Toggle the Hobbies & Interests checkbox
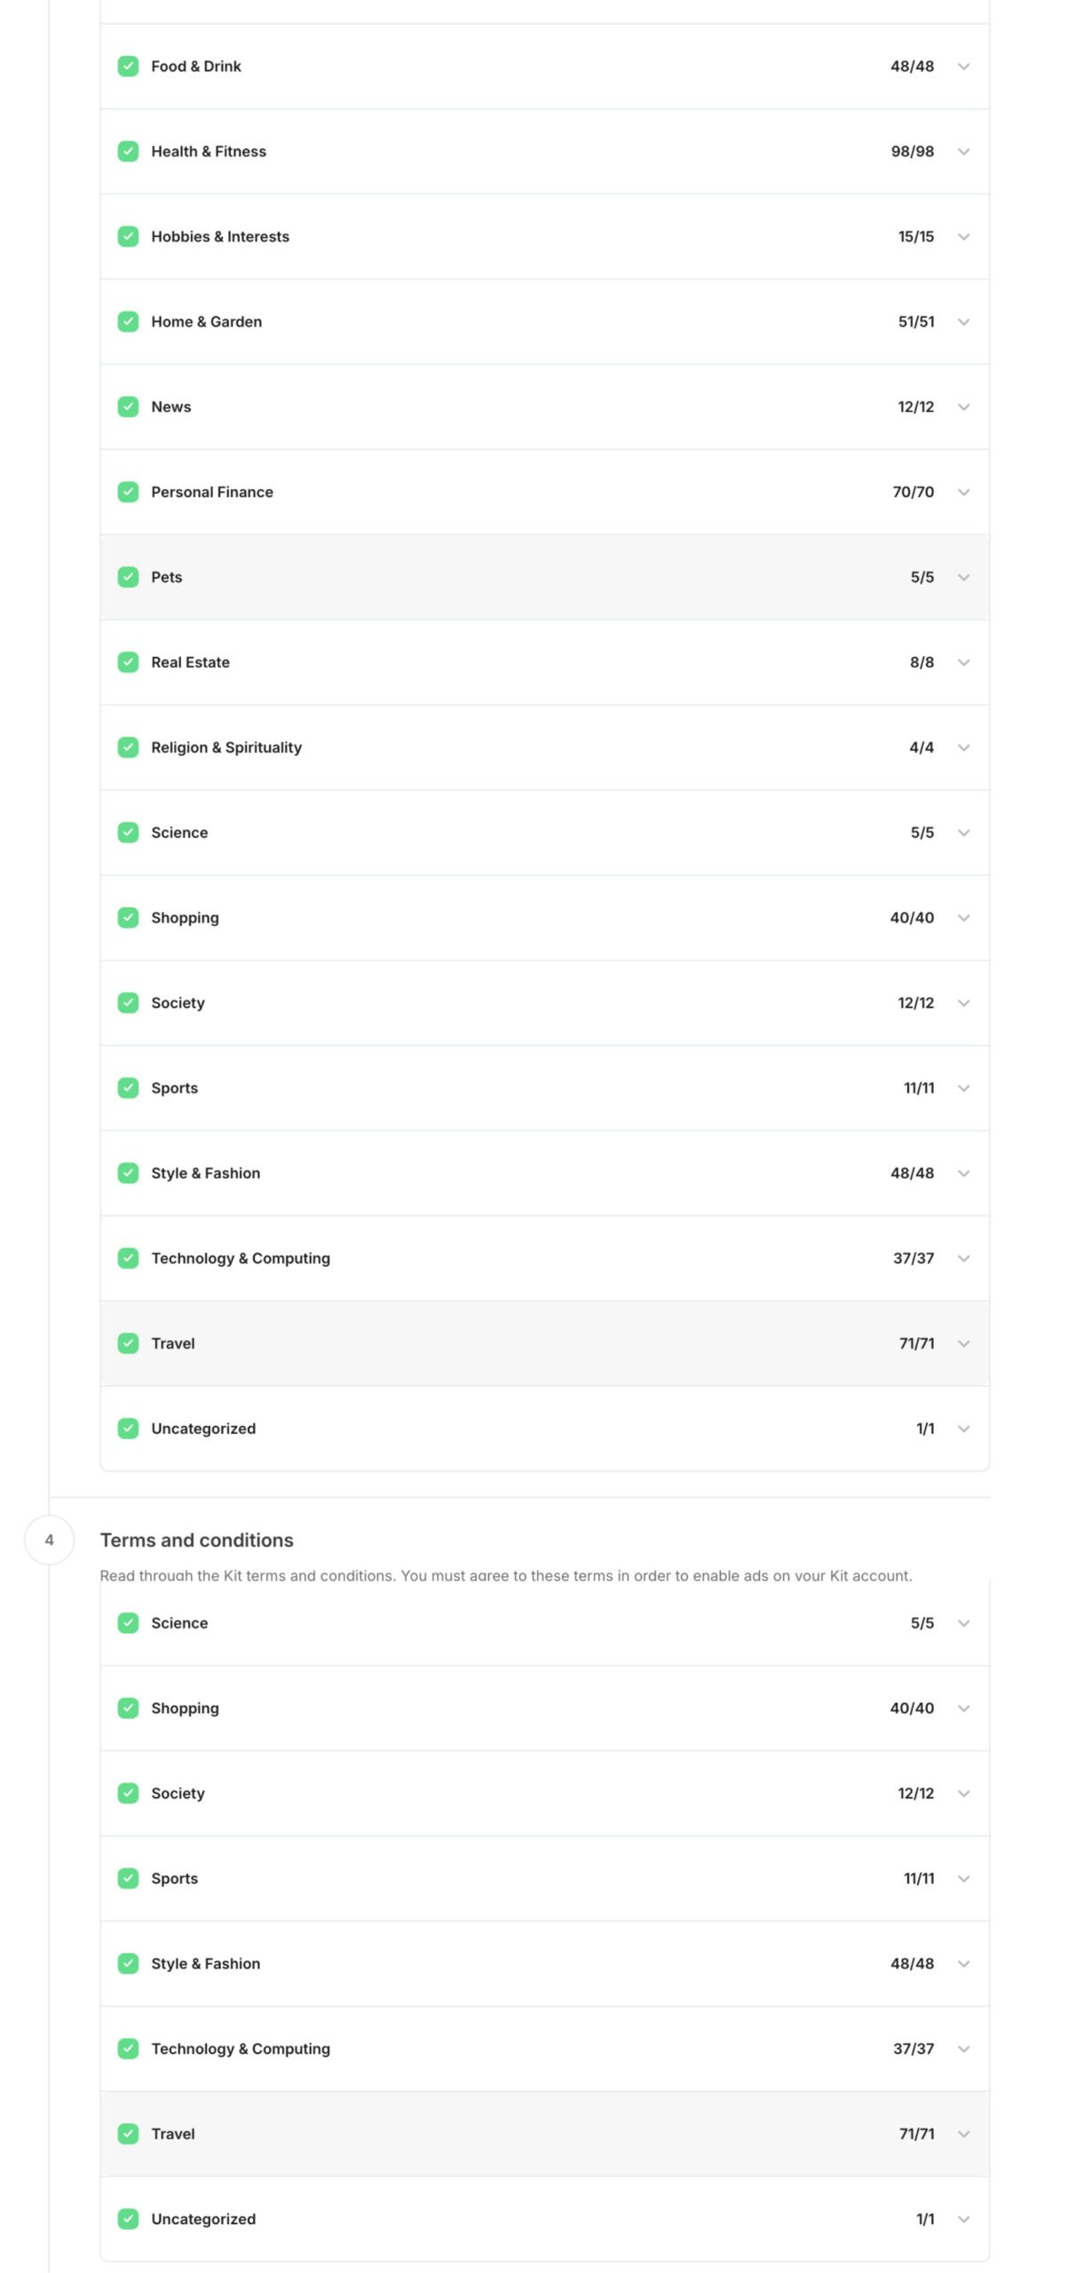This screenshot has height=2273, width=1068. [128, 237]
